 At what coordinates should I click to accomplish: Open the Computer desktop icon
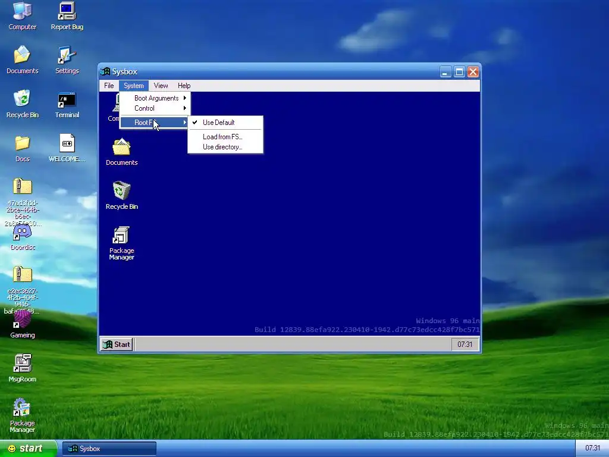point(22,16)
